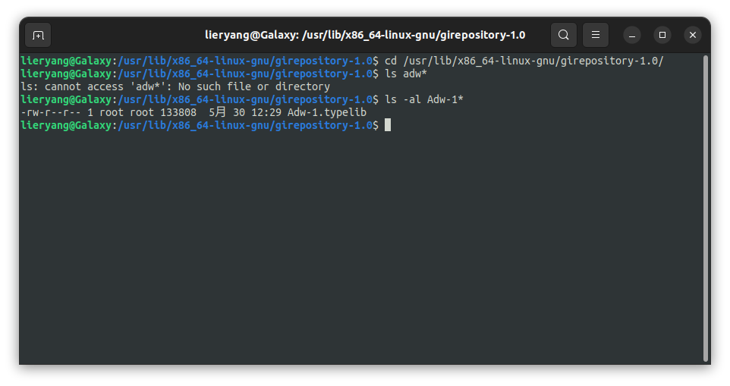Close the terminal window

click(693, 36)
